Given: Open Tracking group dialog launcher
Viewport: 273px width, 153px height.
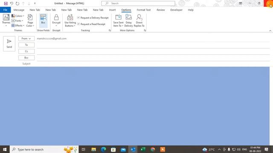Looking at the screenshot, I should click(110, 30).
